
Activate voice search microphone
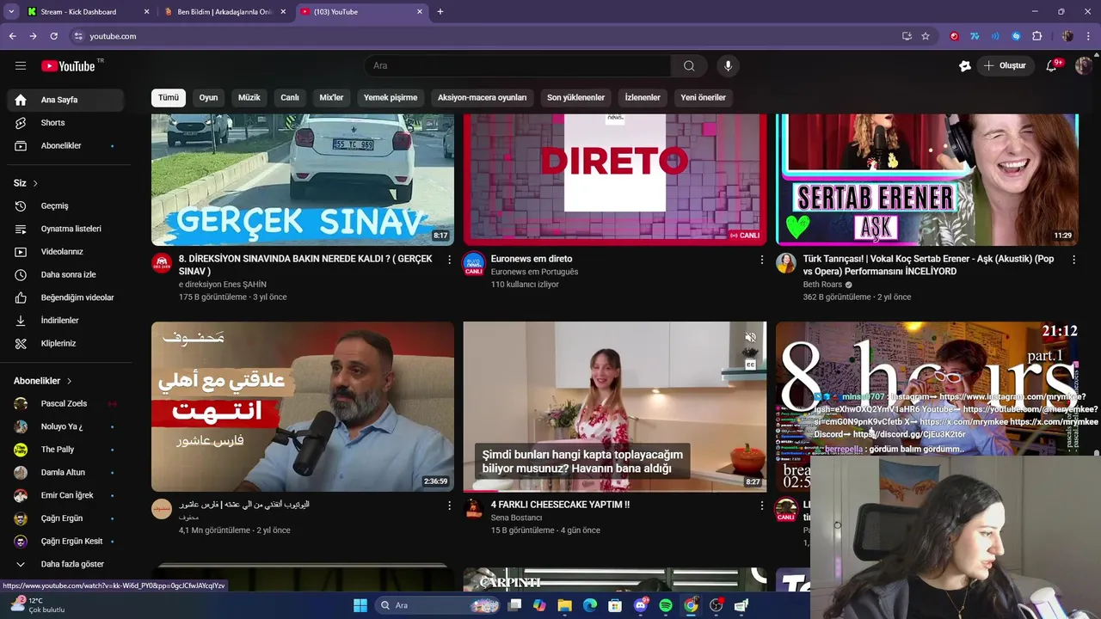(728, 66)
